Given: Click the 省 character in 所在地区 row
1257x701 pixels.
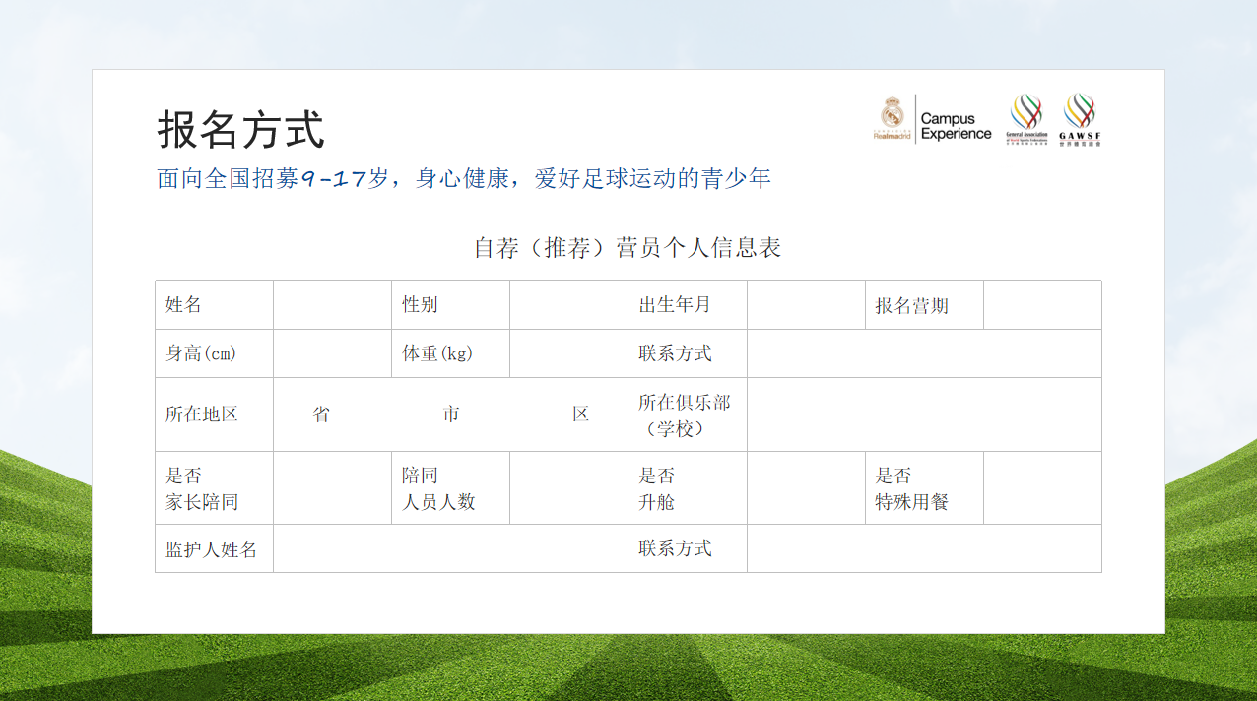Looking at the screenshot, I should (321, 414).
